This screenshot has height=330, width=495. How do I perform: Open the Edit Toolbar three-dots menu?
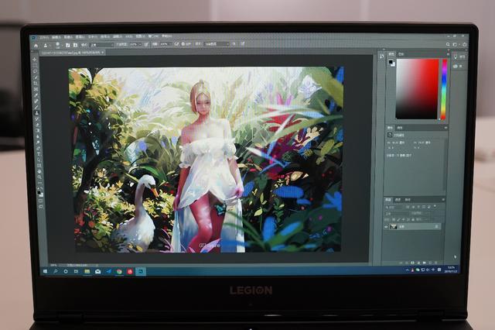pos(39,183)
